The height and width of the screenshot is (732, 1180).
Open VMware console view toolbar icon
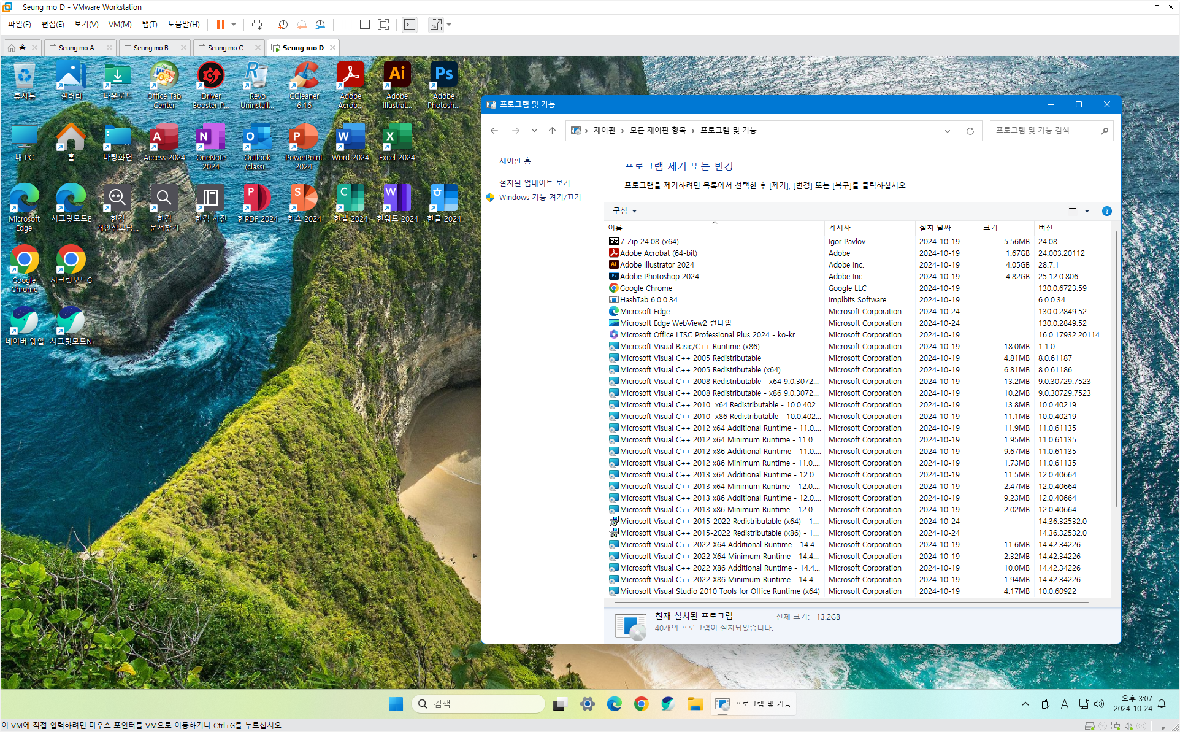[x=410, y=25]
